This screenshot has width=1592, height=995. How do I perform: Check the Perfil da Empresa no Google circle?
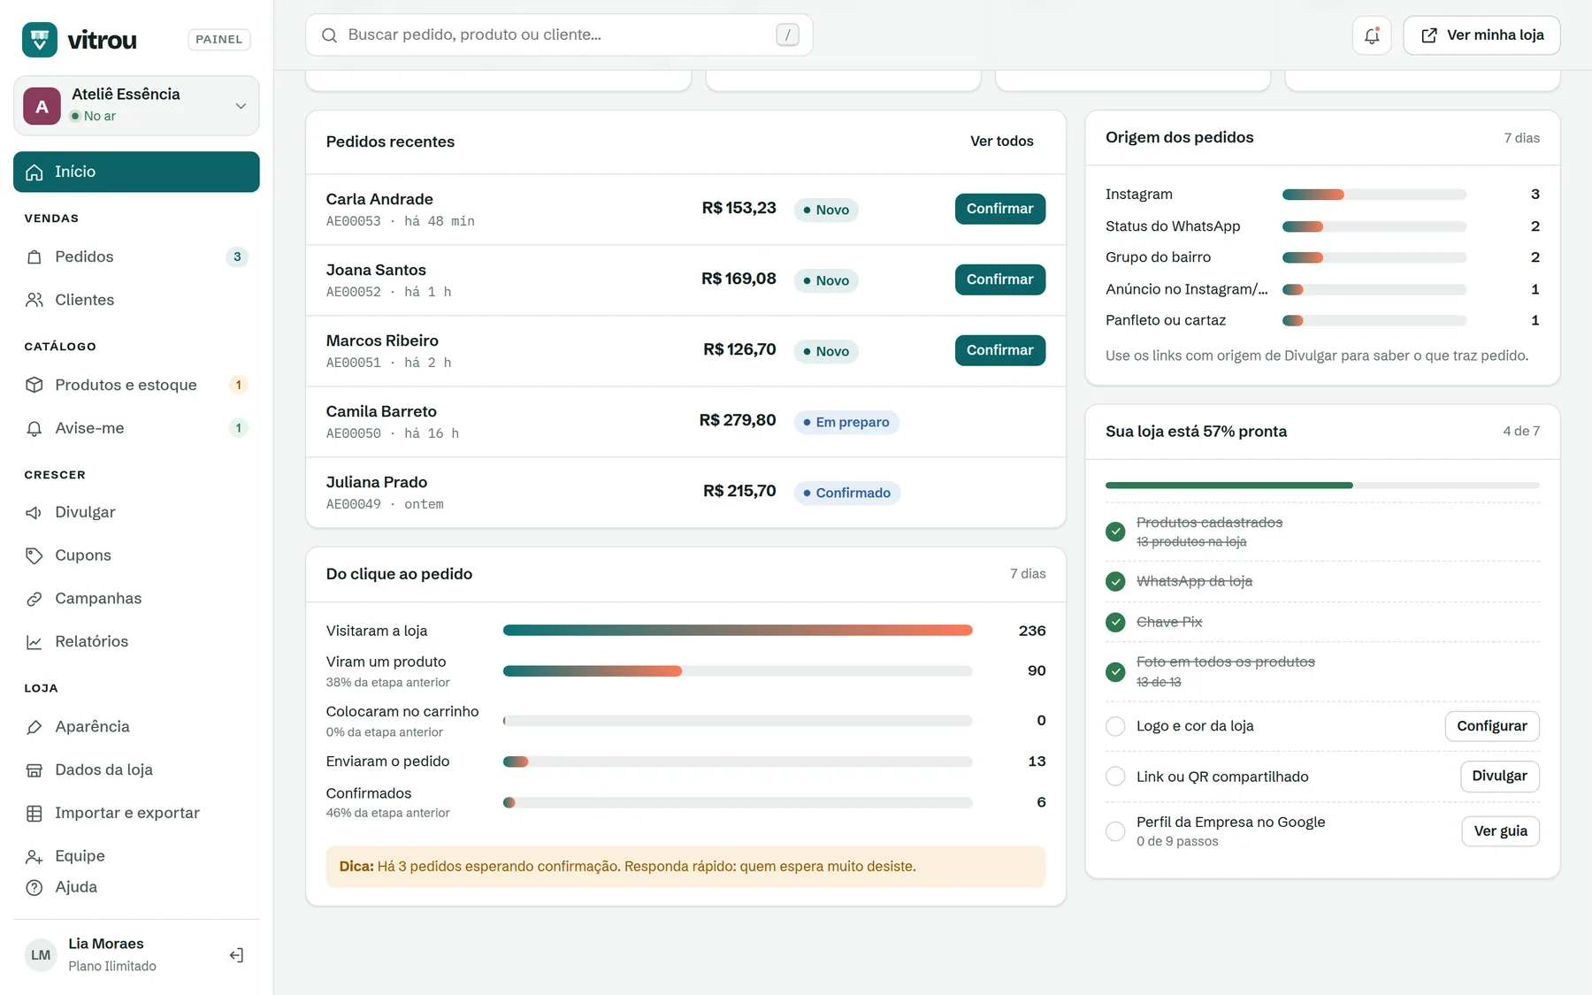click(1115, 831)
